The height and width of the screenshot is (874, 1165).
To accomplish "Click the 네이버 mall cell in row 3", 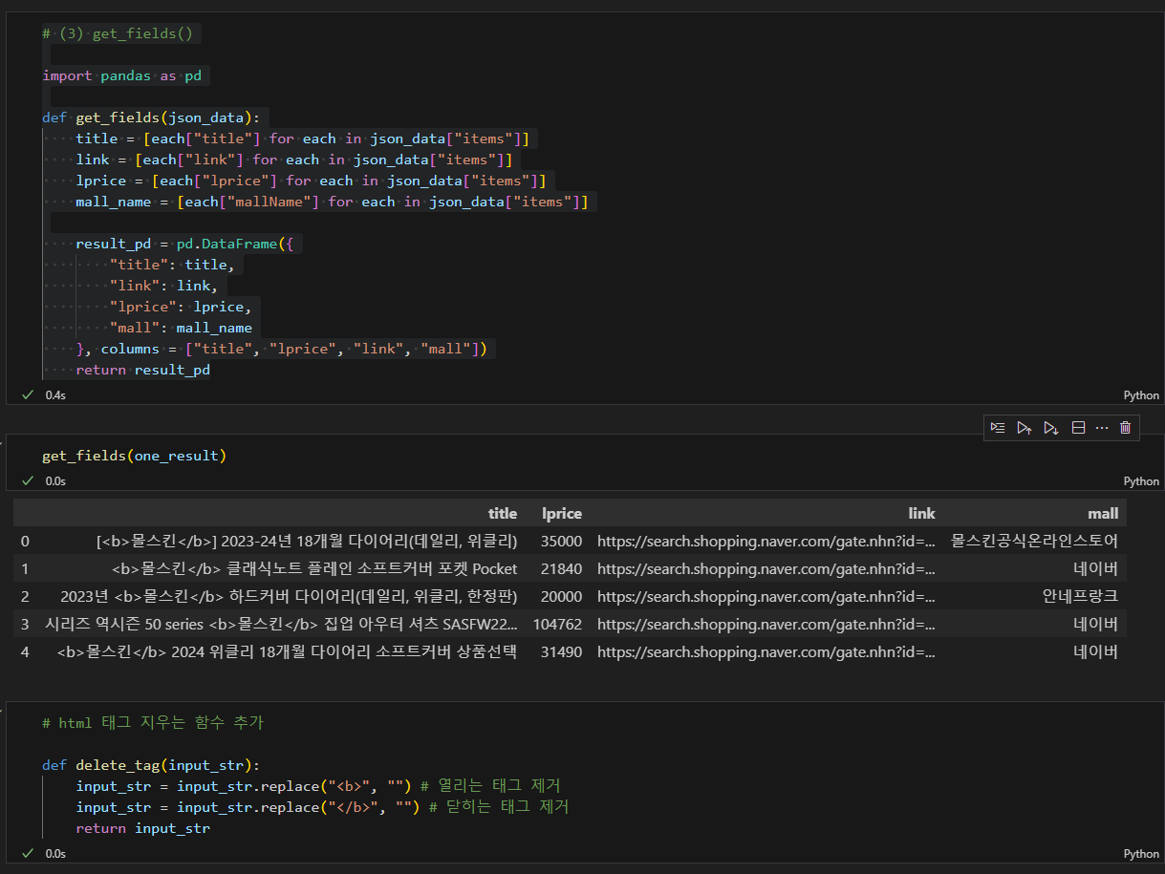I will [1095, 624].
